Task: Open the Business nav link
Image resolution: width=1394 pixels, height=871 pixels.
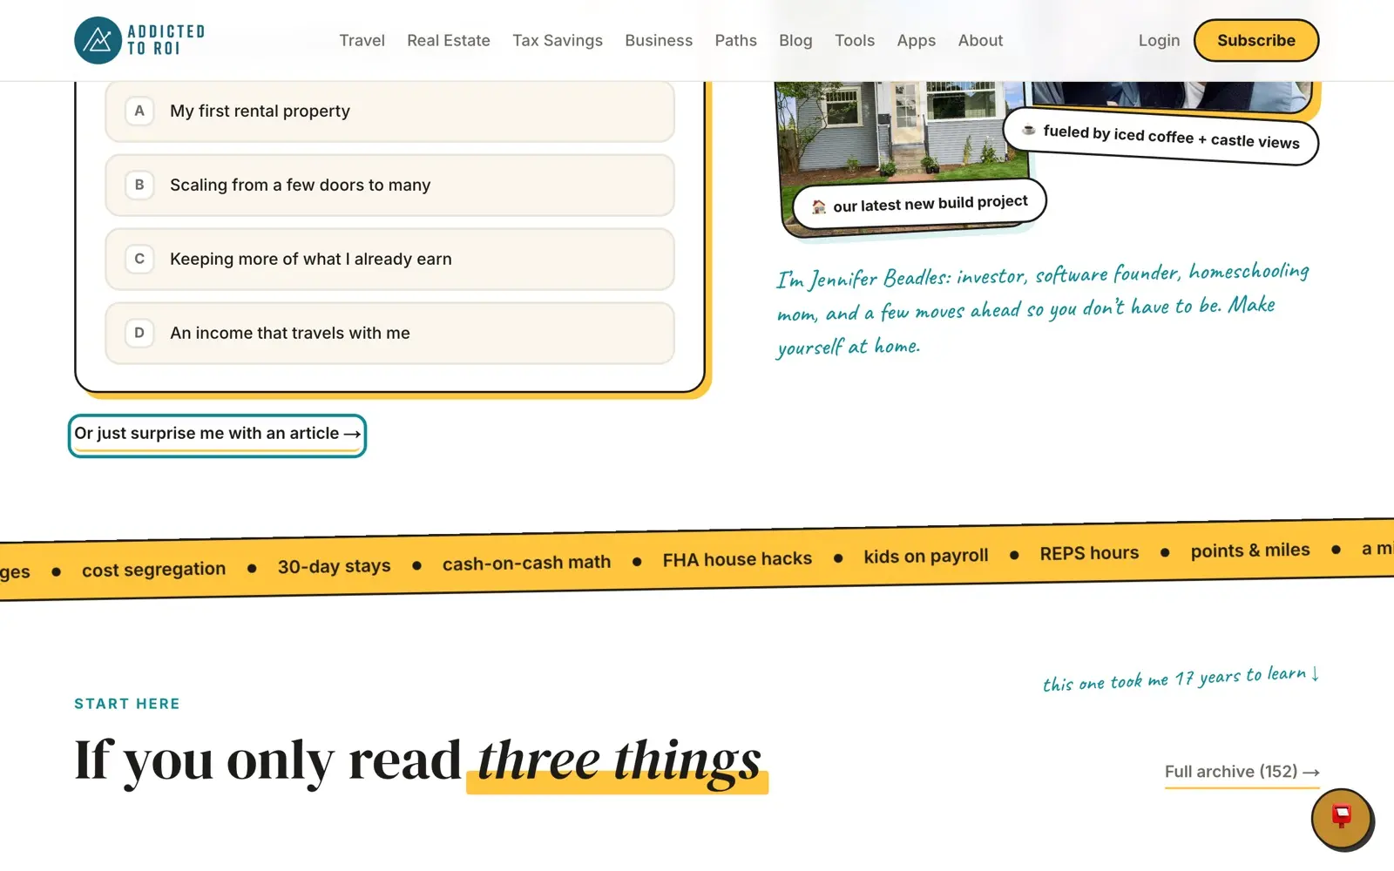Action: pyautogui.click(x=659, y=40)
